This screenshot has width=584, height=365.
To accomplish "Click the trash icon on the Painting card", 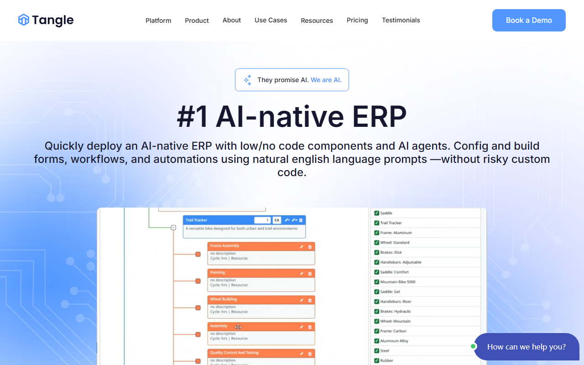I will pos(310,274).
